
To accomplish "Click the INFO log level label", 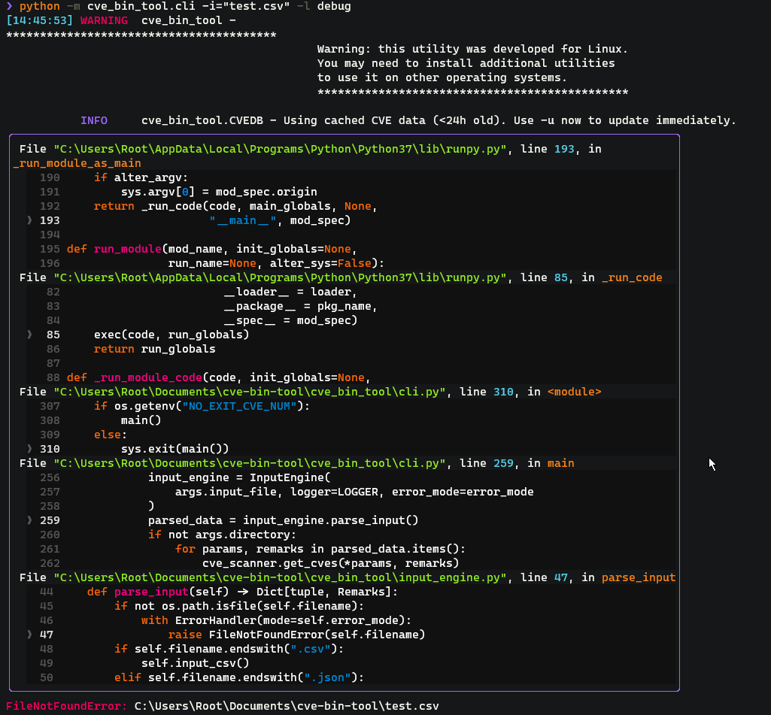I will [x=94, y=120].
